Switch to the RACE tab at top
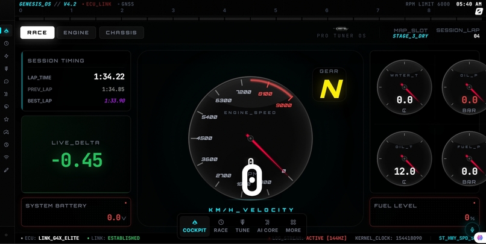This screenshot has height=244, width=486. [x=37, y=33]
